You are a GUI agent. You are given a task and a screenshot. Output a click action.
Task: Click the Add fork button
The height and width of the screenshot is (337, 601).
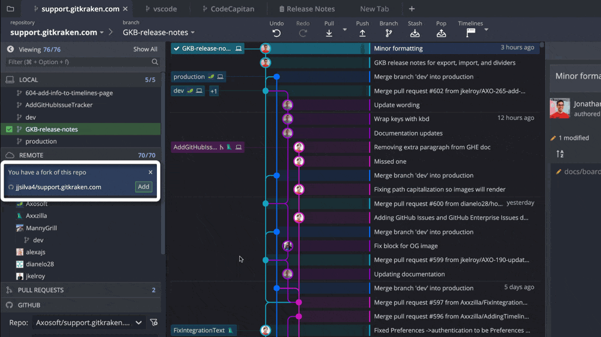[144, 186]
